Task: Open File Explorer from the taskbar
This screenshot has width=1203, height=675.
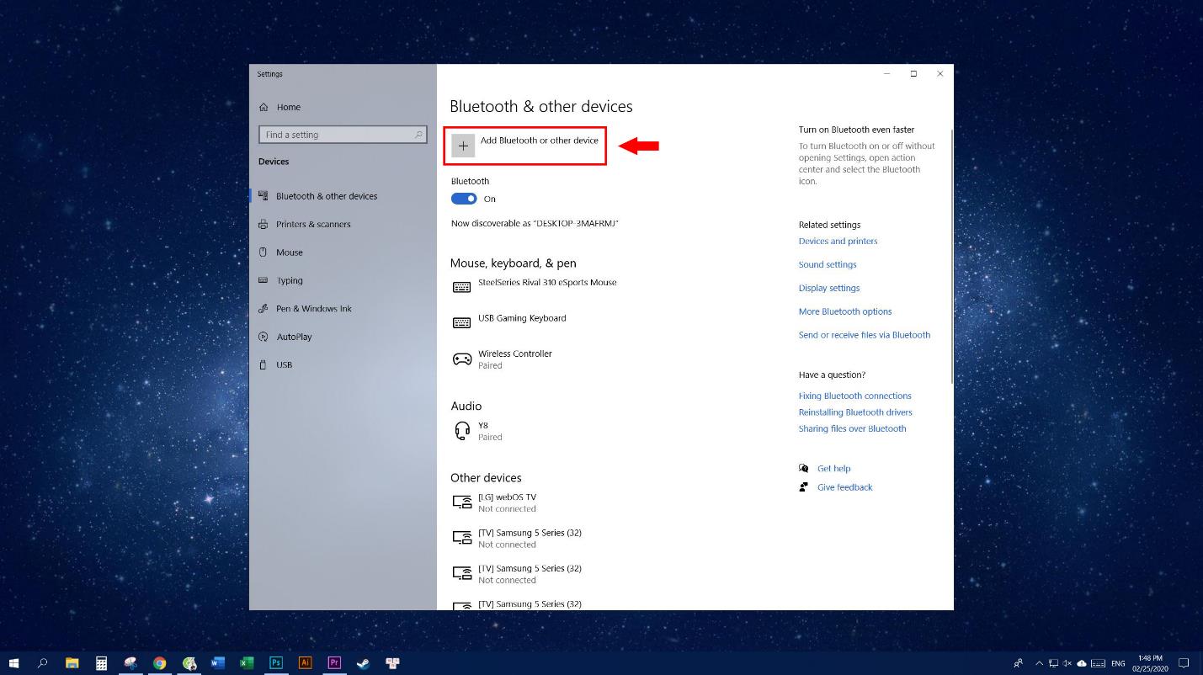Action: (x=72, y=663)
